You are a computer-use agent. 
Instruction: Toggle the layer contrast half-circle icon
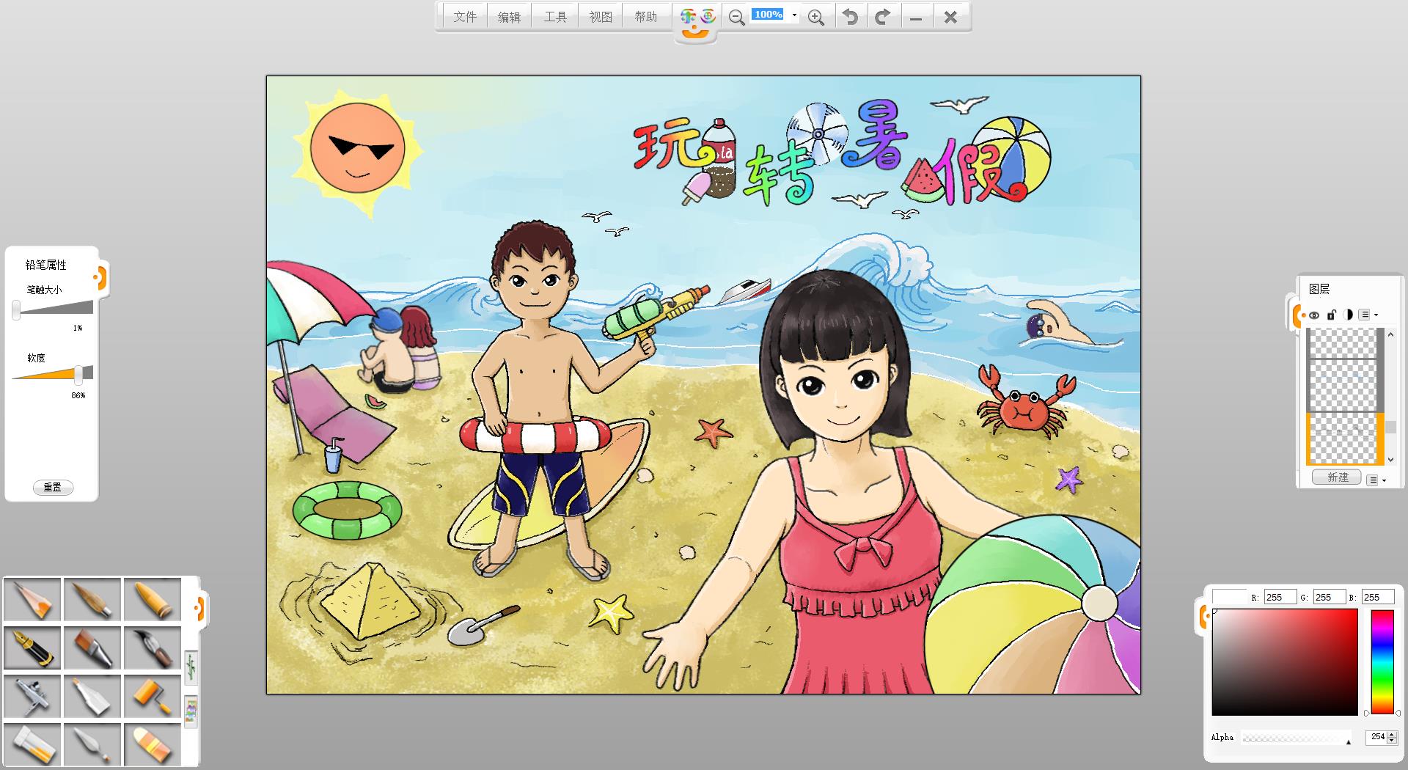[1348, 315]
